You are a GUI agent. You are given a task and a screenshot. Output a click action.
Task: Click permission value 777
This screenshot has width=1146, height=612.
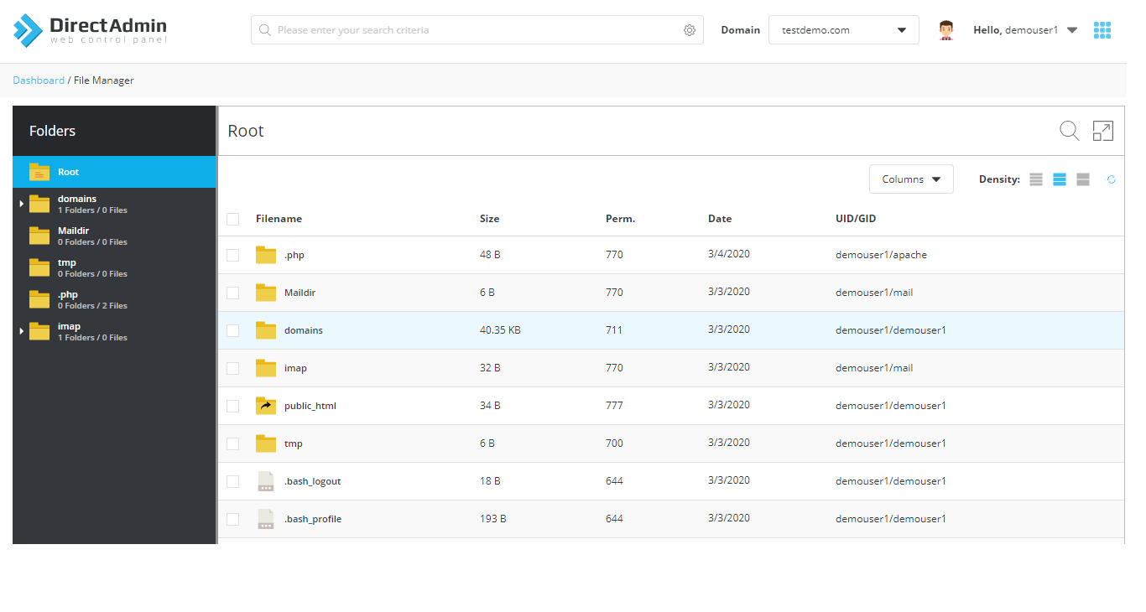point(614,406)
